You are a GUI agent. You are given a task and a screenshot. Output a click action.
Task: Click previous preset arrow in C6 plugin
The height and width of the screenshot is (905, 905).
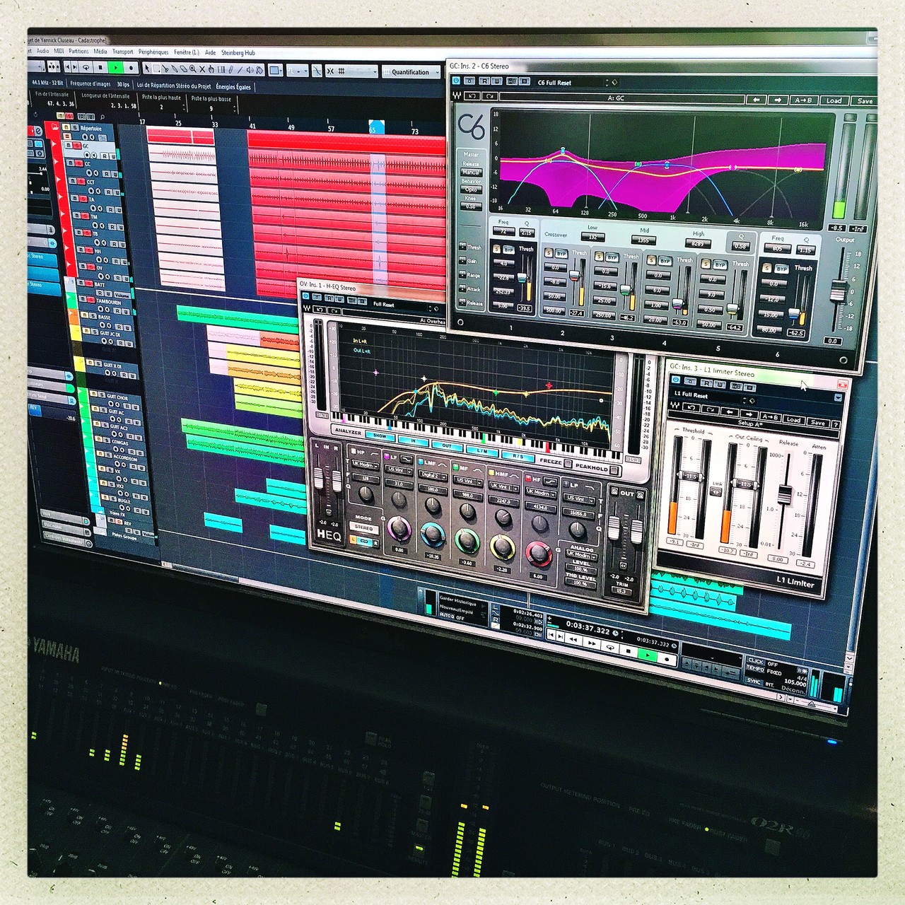click(x=757, y=100)
